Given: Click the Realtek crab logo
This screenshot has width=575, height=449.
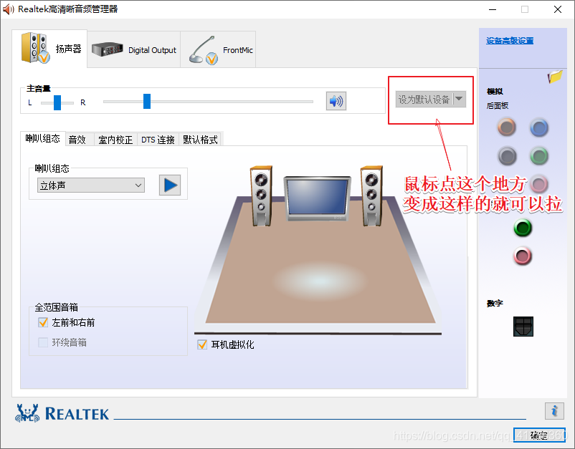Looking at the screenshot, I should (x=27, y=413).
